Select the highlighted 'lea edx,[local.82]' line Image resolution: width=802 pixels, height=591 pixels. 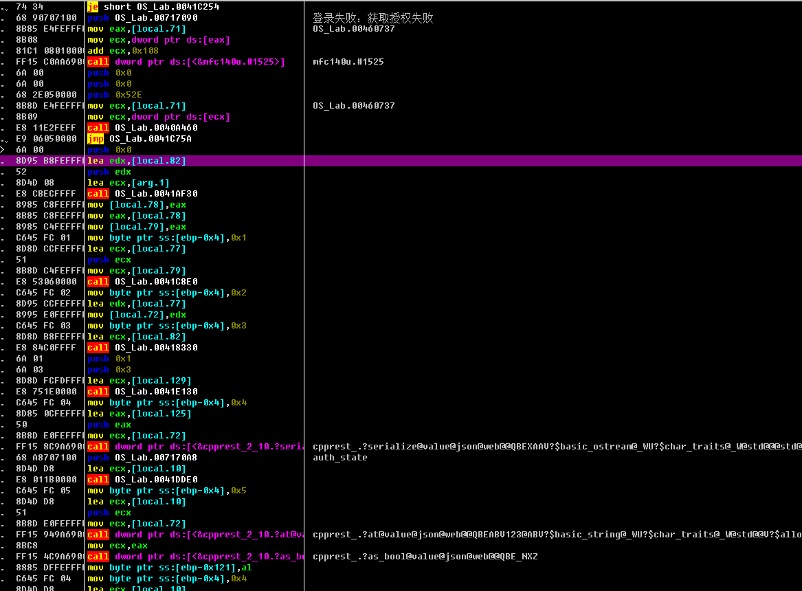tap(401, 161)
